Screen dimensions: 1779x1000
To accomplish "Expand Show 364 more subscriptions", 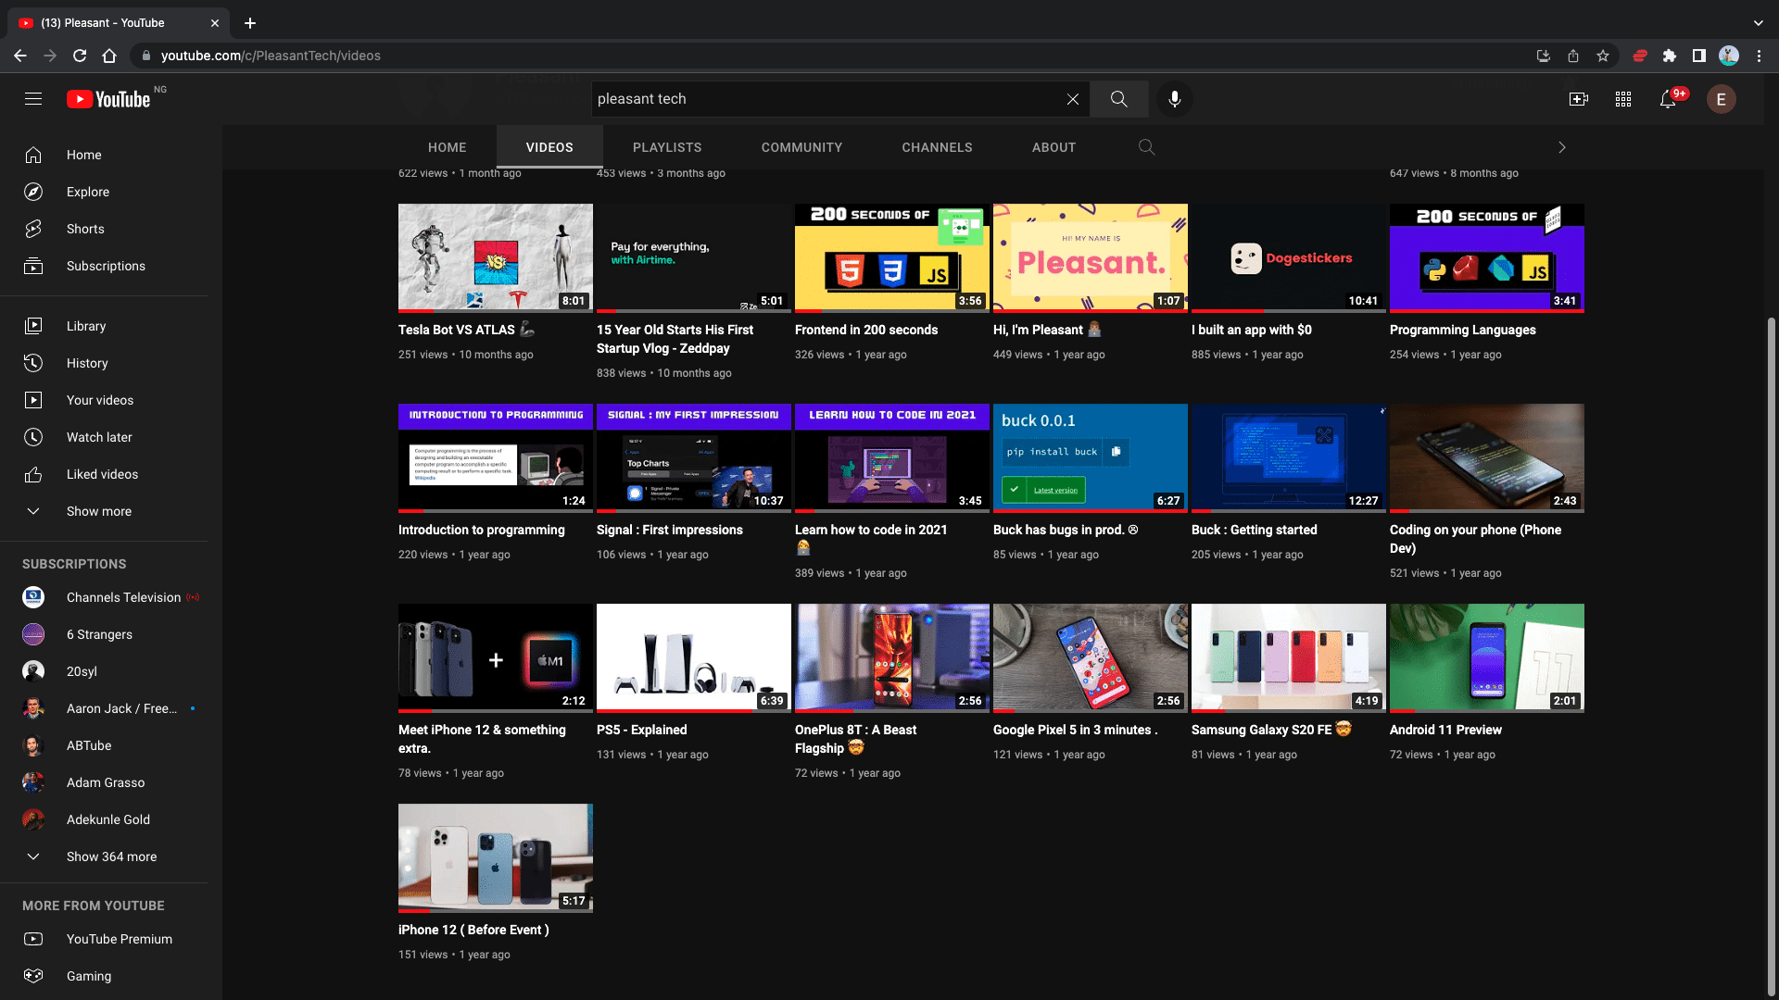I will click(x=111, y=856).
